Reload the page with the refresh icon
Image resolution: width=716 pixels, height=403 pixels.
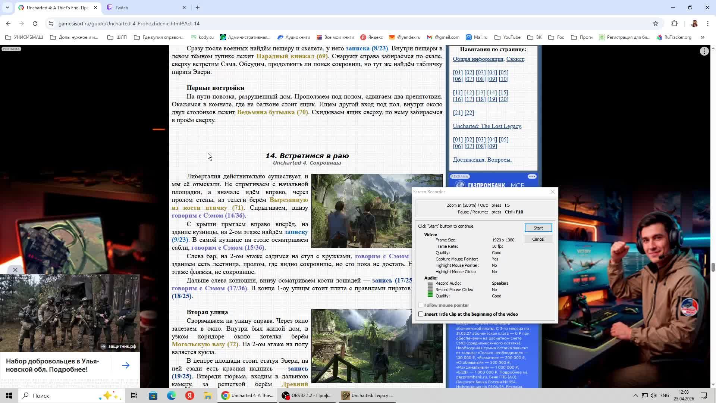tap(35, 23)
